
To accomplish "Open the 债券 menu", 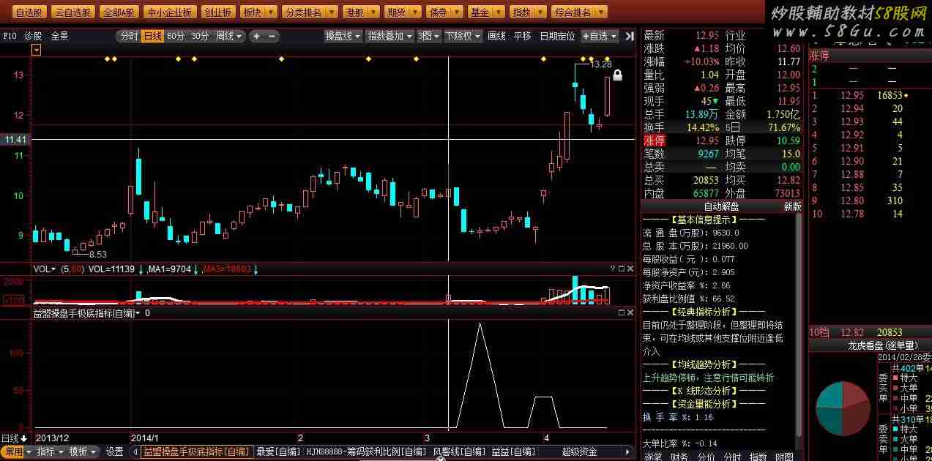I will 445,12.
